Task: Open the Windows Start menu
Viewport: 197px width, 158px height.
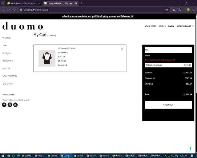Action: click(3, 156)
